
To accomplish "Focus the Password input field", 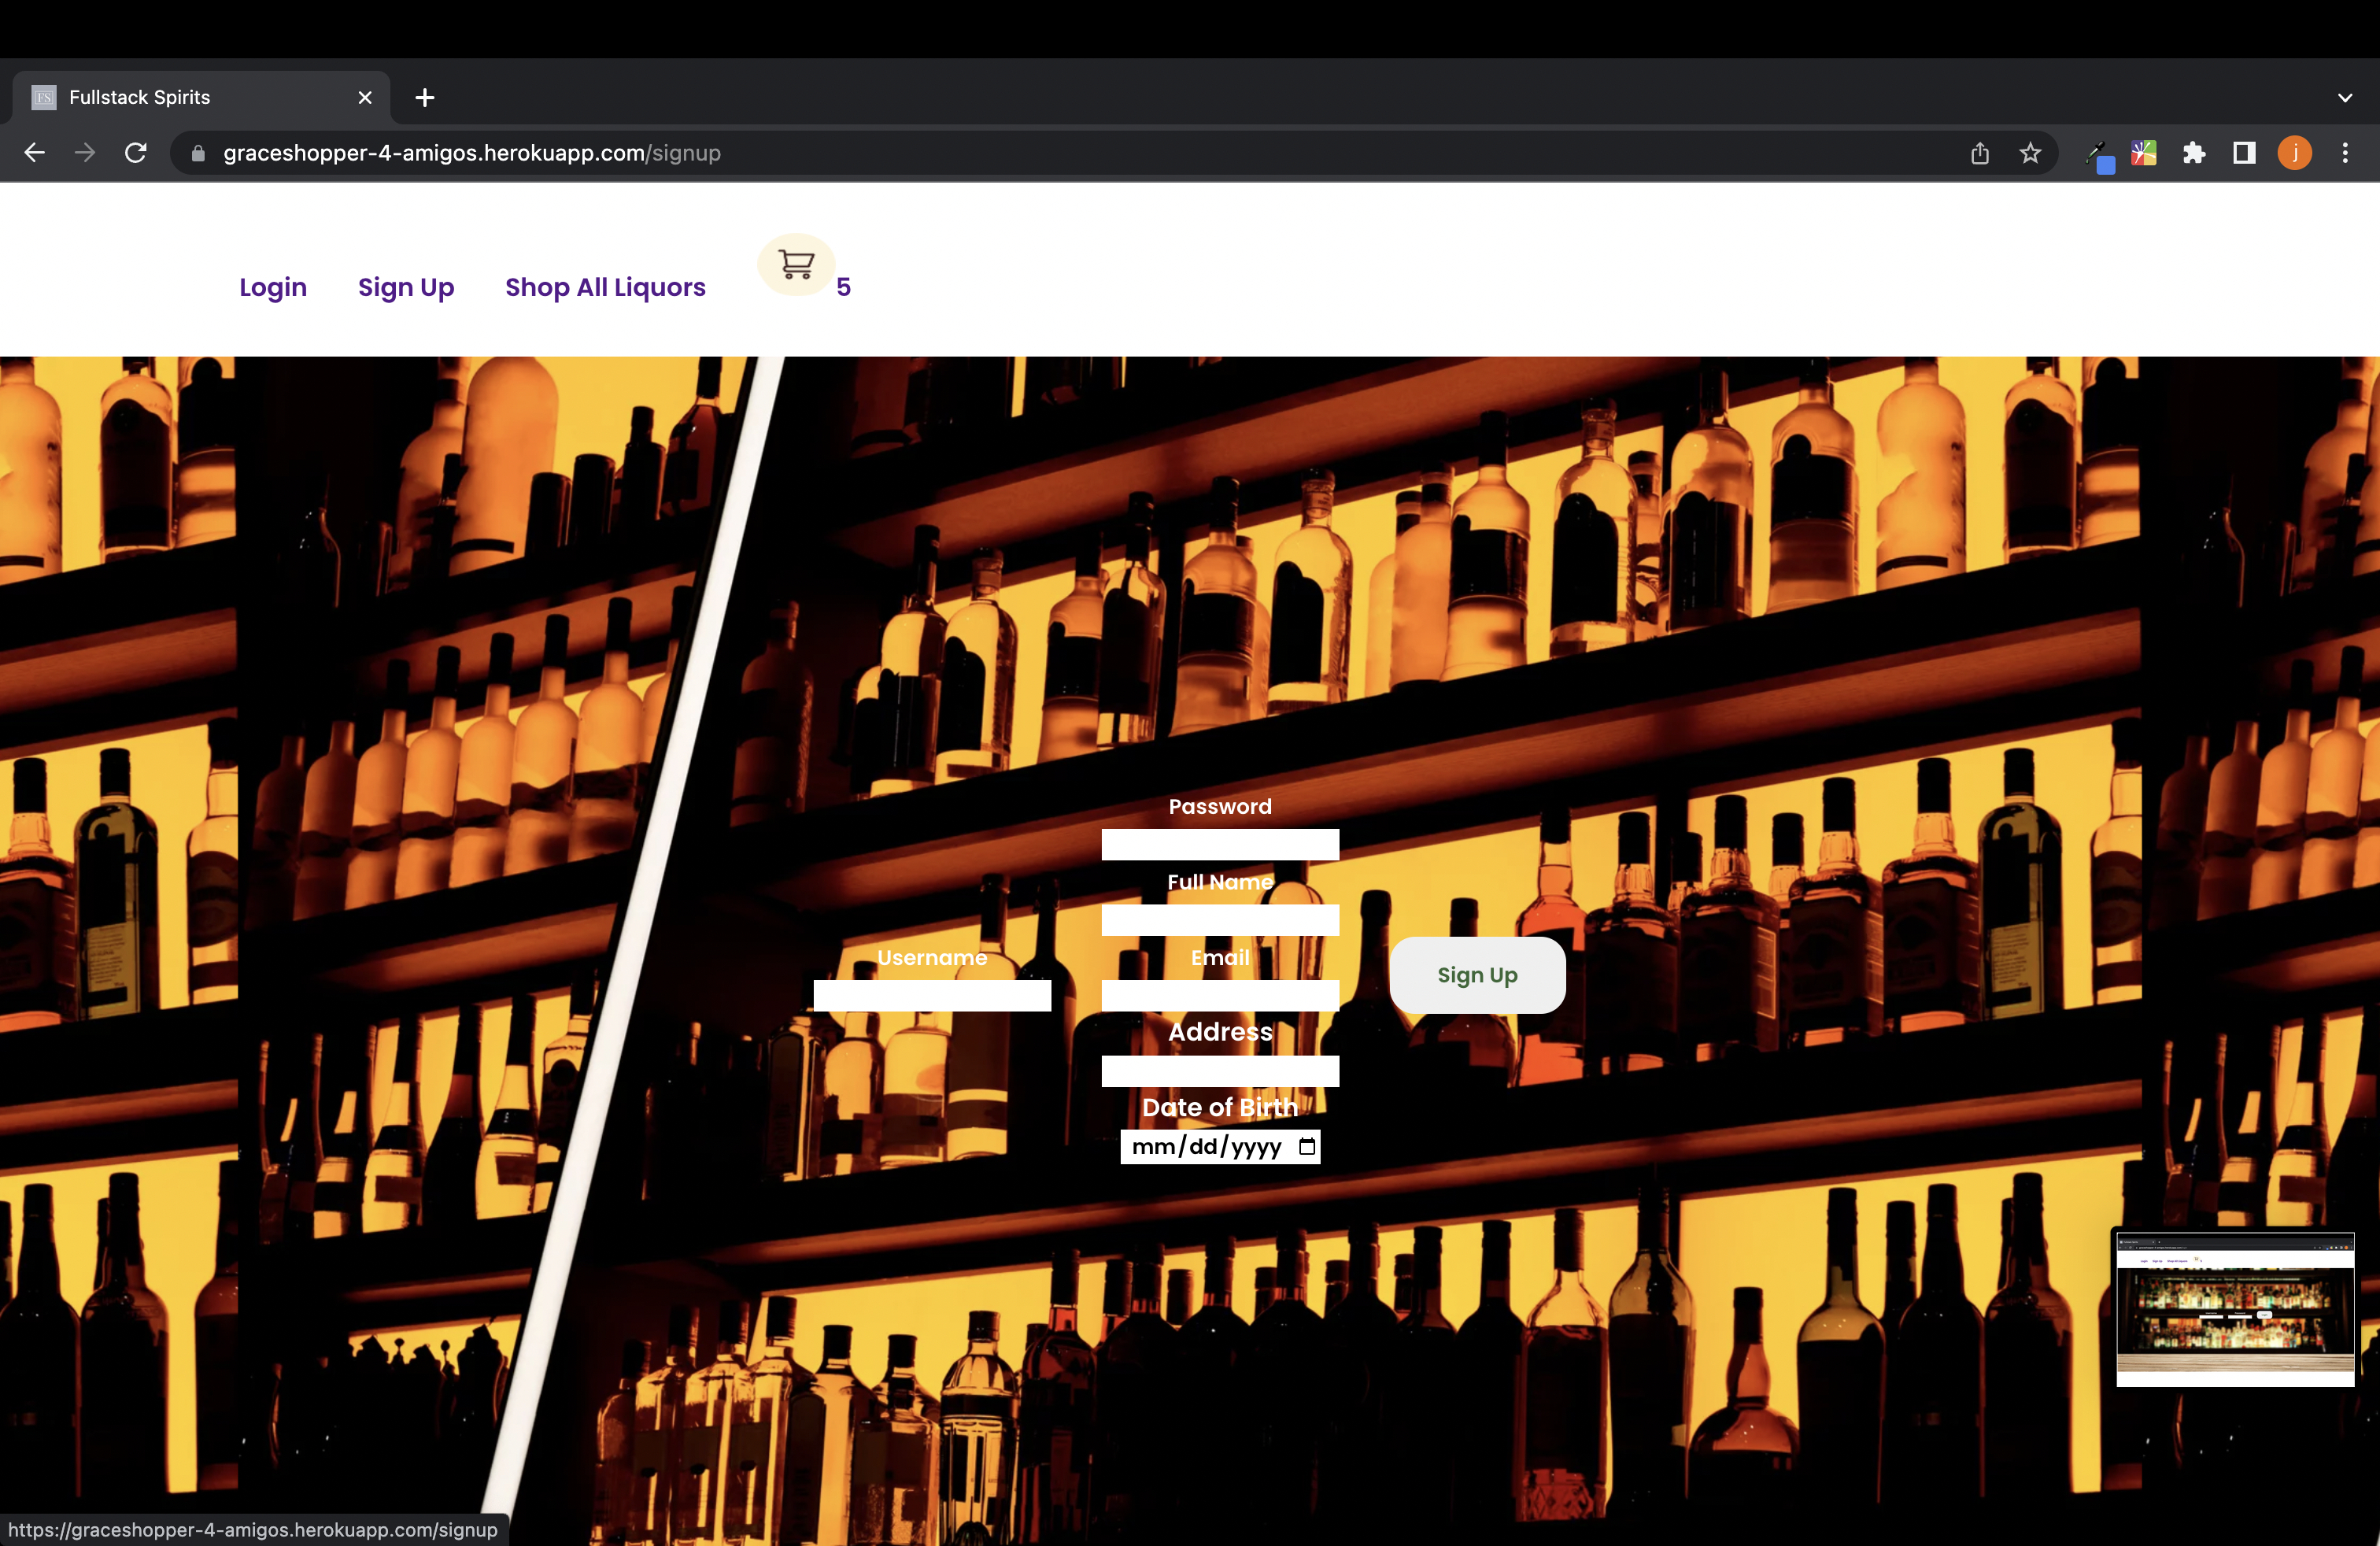I will pos(1219,844).
